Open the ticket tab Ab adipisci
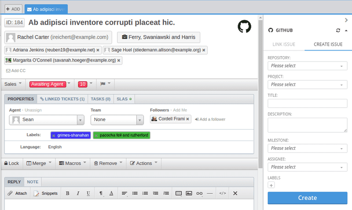 click(x=46, y=9)
